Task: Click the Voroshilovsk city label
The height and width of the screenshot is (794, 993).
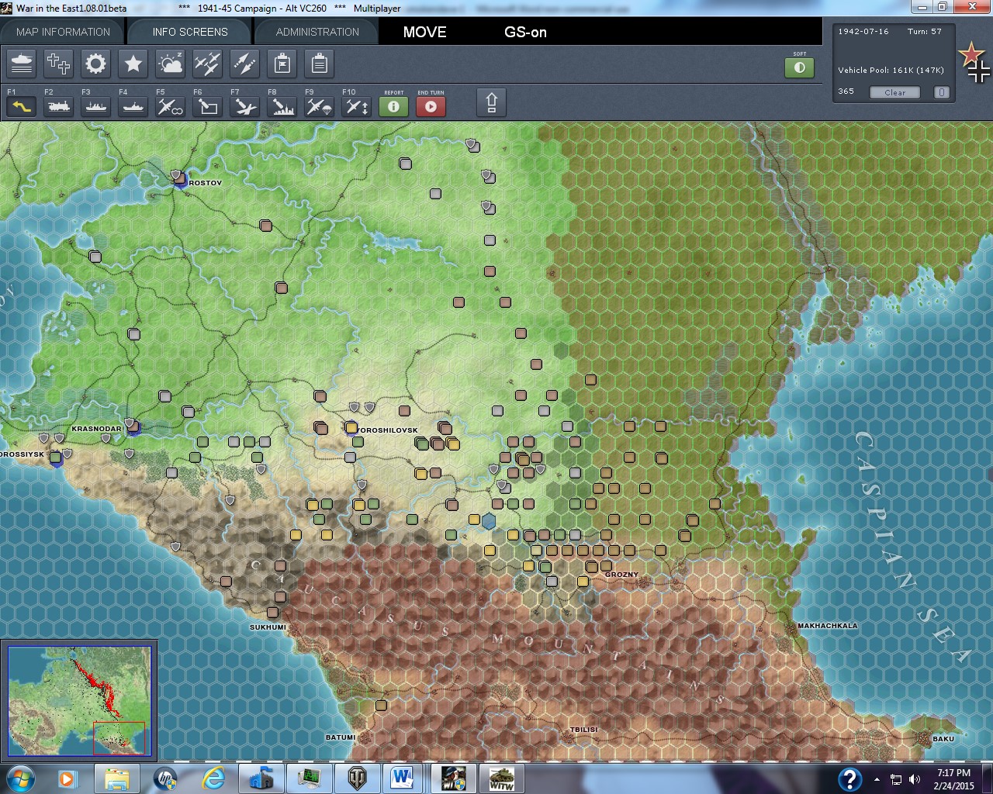Action: coord(389,430)
